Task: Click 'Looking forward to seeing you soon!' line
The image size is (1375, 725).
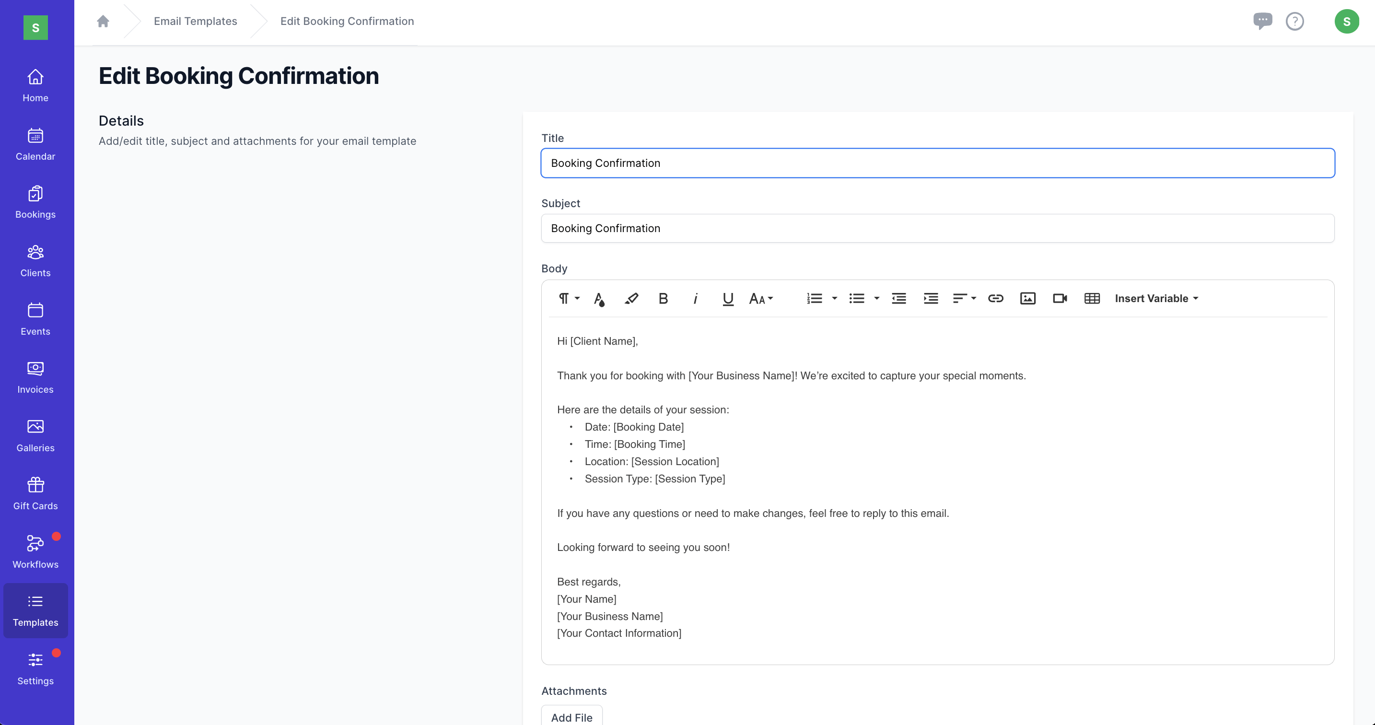Action: [643, 547]
